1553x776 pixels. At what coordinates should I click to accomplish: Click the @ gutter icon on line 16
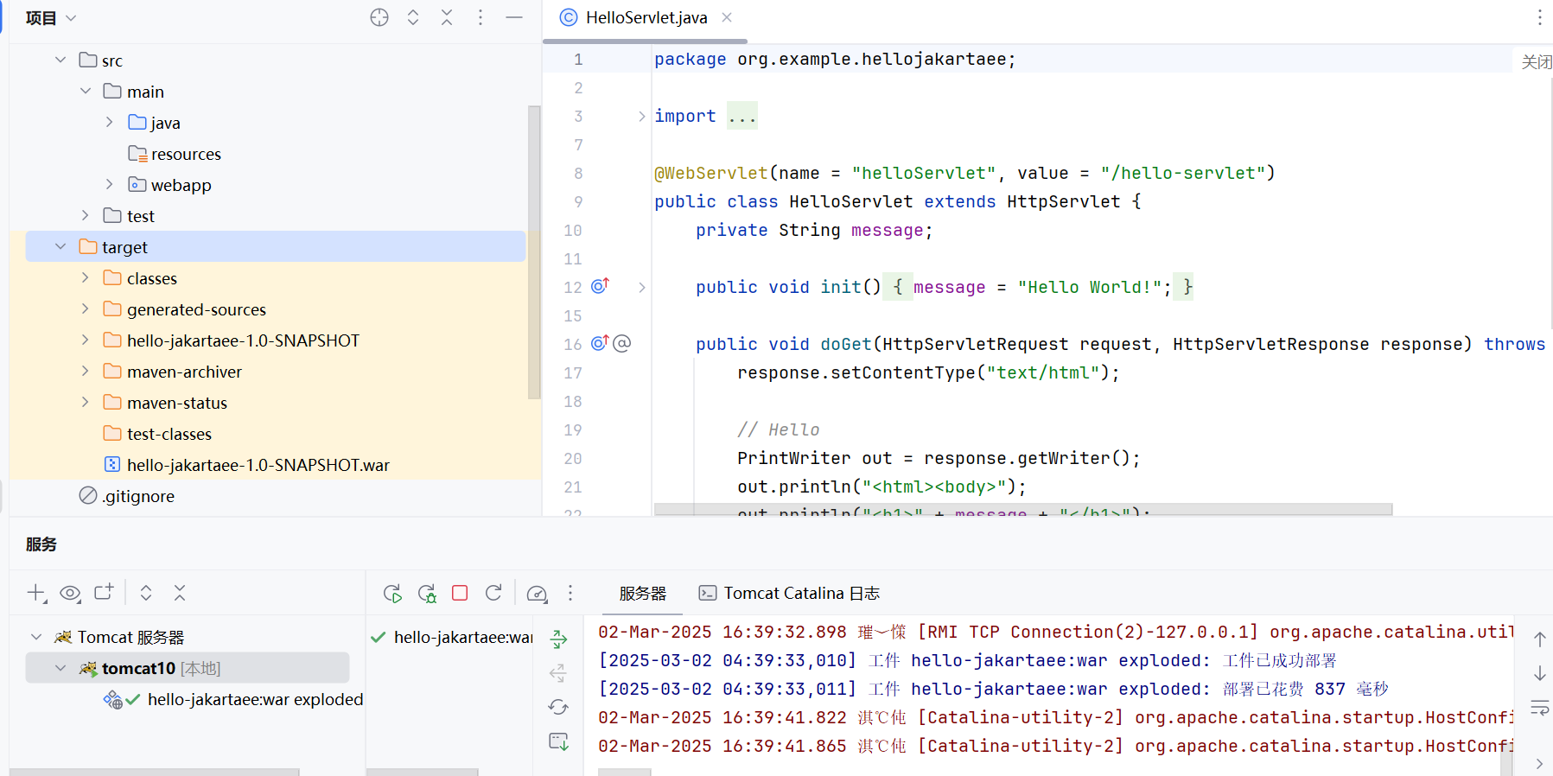(x=622, y=343)
